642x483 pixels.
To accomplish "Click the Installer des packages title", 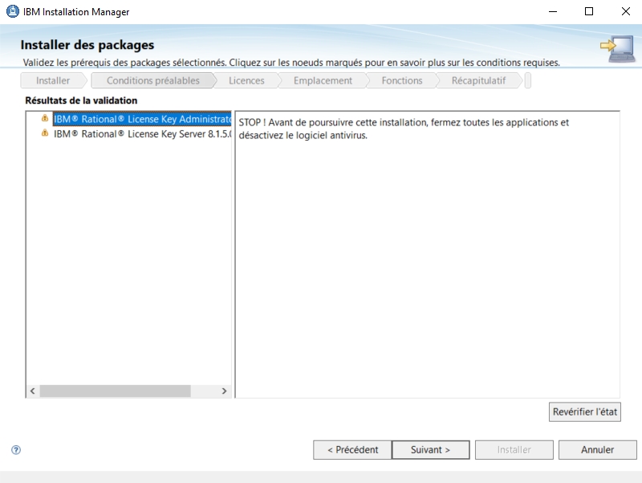I will tap(87, 45).
